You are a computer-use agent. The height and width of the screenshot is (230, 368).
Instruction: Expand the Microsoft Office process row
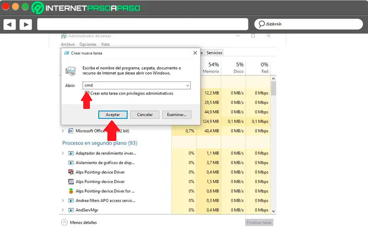click(x=63, y=131)
